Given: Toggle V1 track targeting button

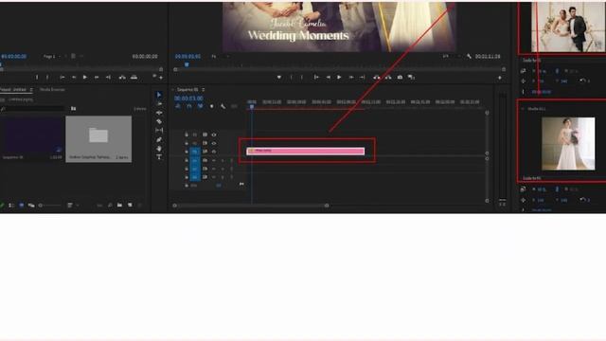Looking at the screenshot, I should point(195,152).
